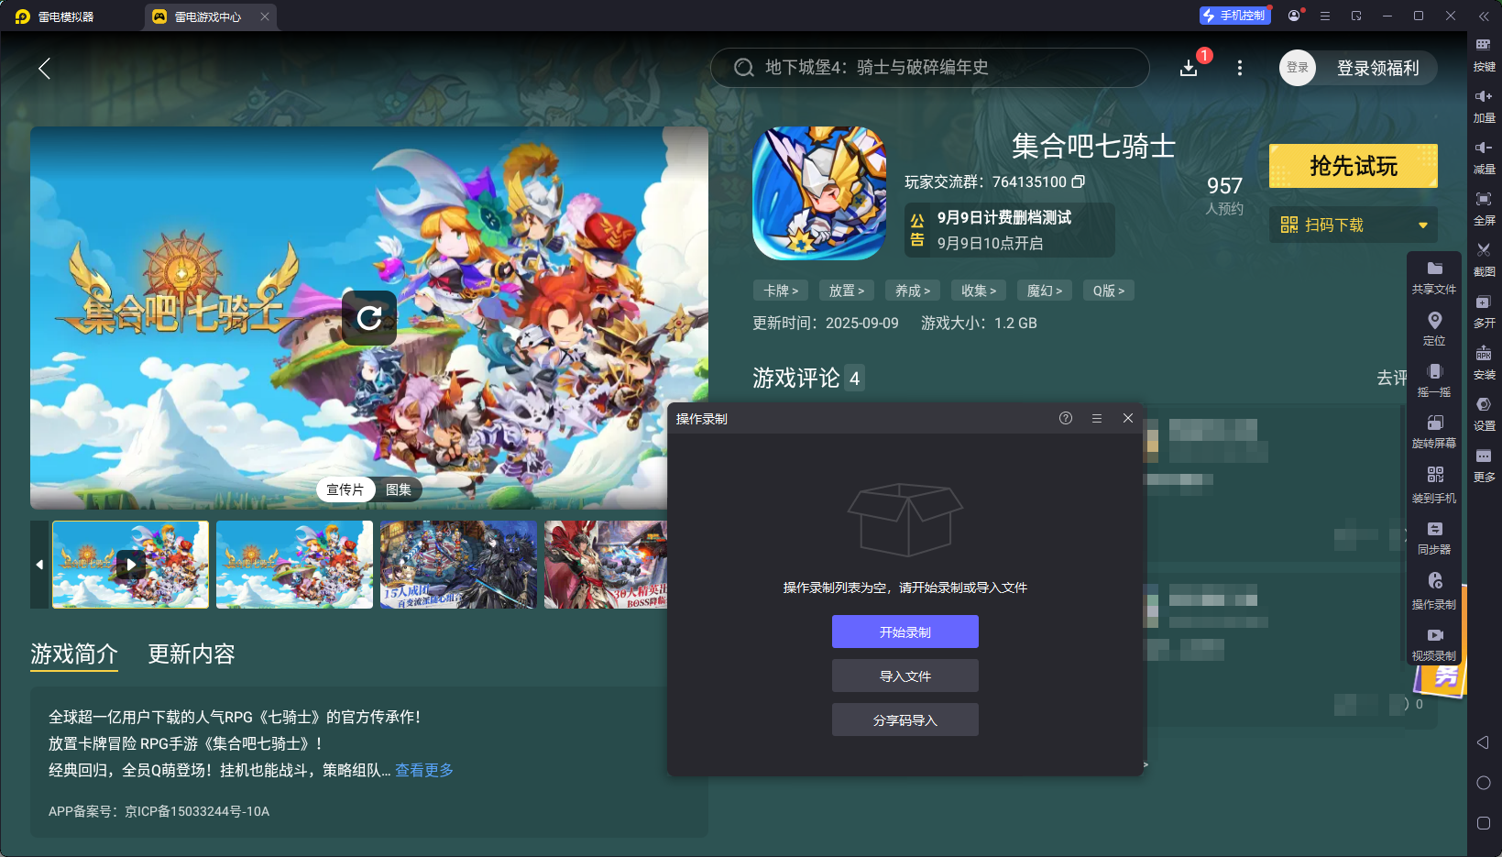1502x857 pixels.
Task: Open the download manager icon
Action: tap(1189, 68)
